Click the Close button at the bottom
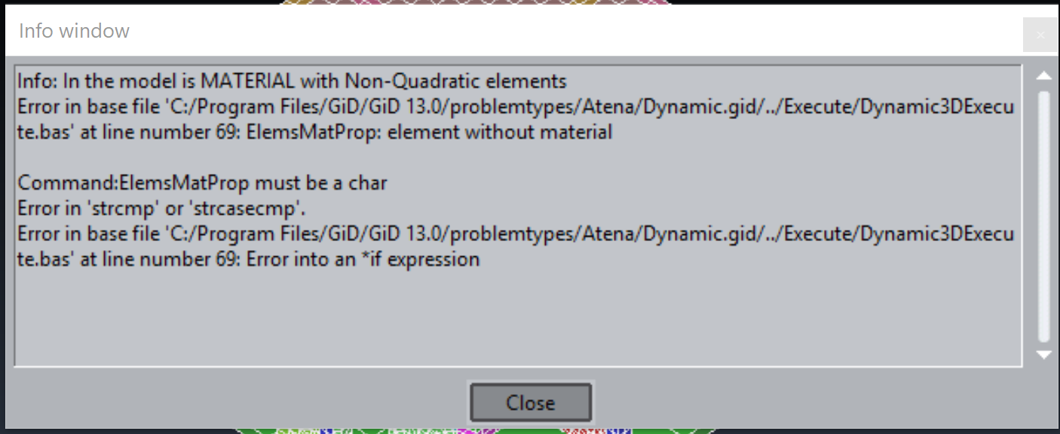Image resolution: width=1060 pixels, height=434 pixels. tap(531, 402)
